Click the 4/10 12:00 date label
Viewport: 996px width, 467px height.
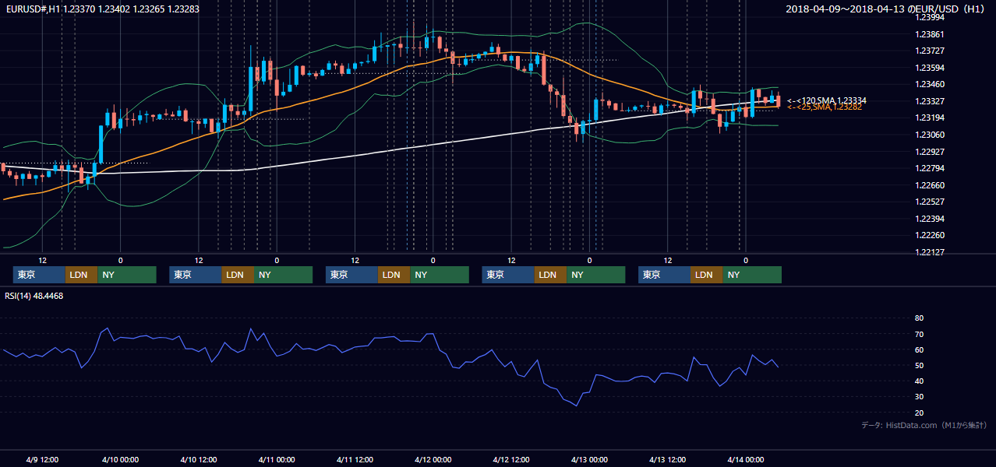click(x=198, y=459)
